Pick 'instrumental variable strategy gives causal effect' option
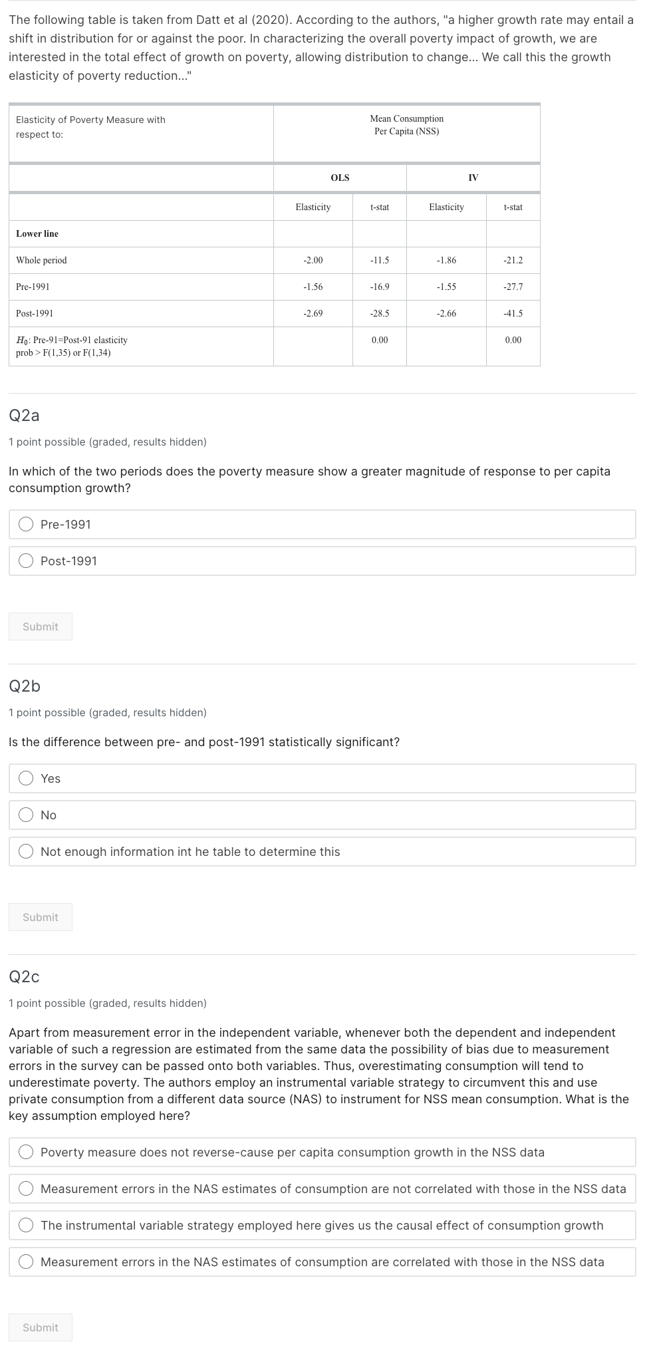This screenshot has height=1348, width=651. 27,1225
